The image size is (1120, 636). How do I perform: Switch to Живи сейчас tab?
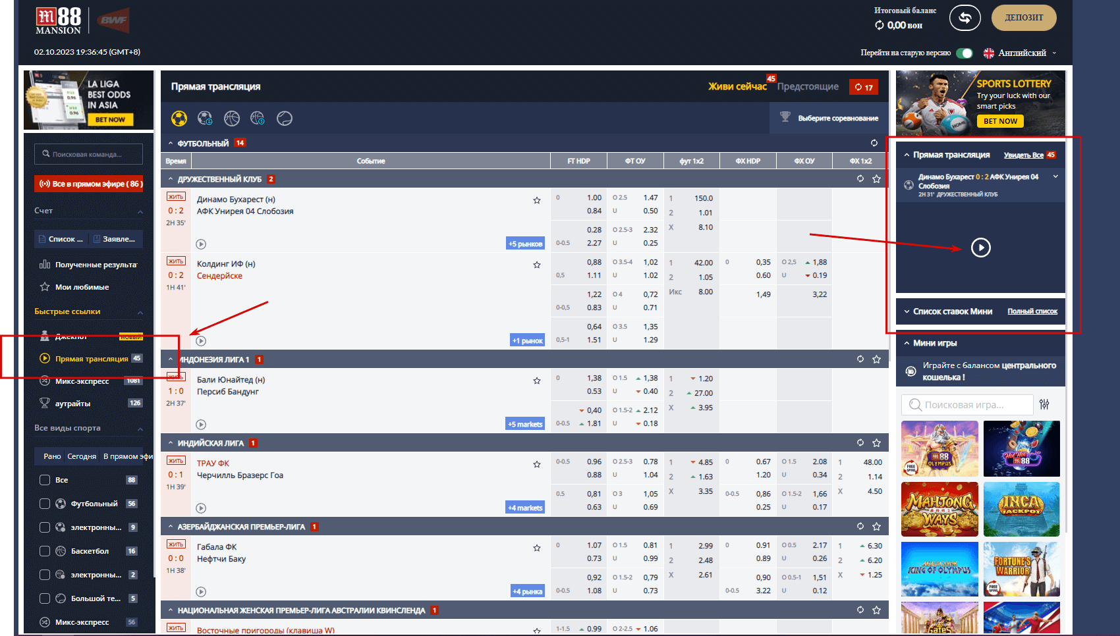click(737, 86)
